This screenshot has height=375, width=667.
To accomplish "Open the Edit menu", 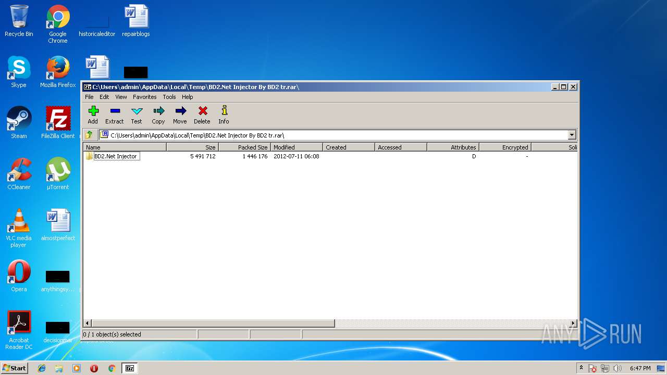I will [104, 97].
